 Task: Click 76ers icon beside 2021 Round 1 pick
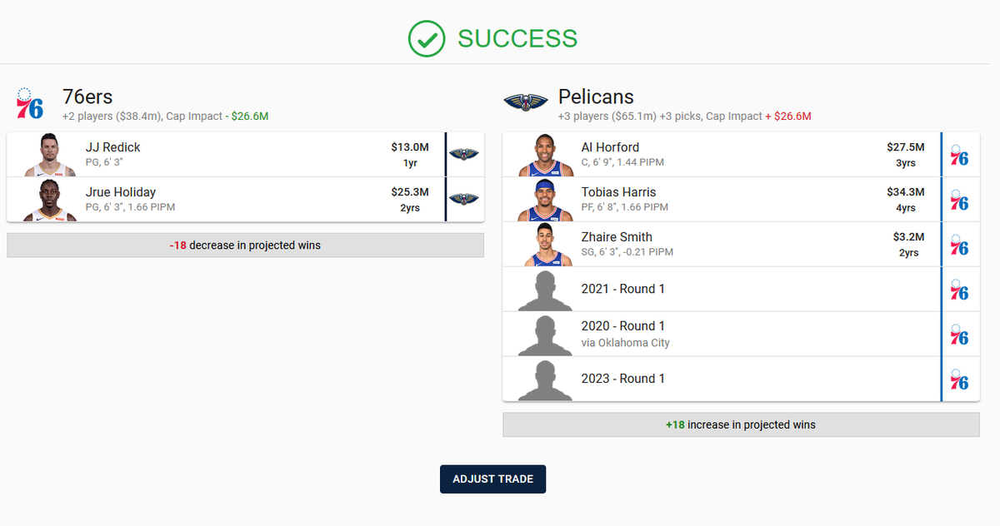(959, 289)
